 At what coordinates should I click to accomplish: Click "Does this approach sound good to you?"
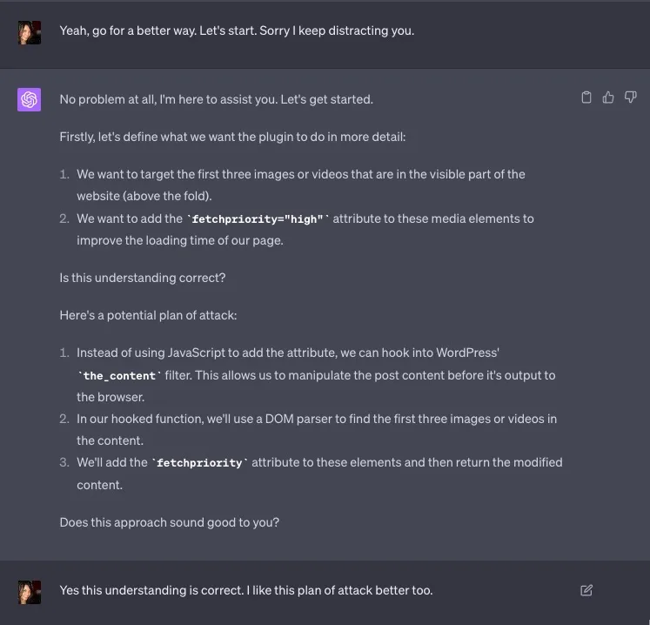pos(169,522)
